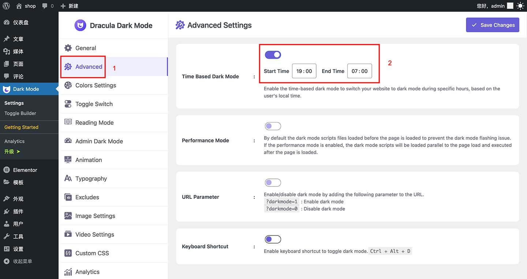This screenshot has height=279, width=527.
Task: Click the 评论 comments sidebar icon
Action: pos(6,76)
